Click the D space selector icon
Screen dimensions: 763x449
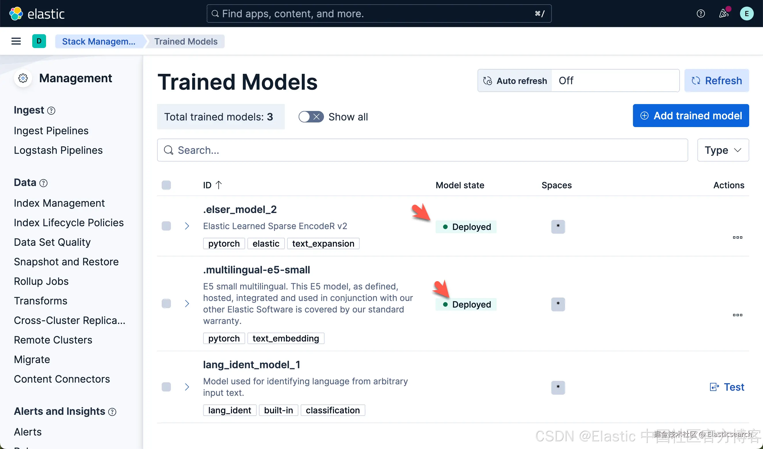coord(39,41)
